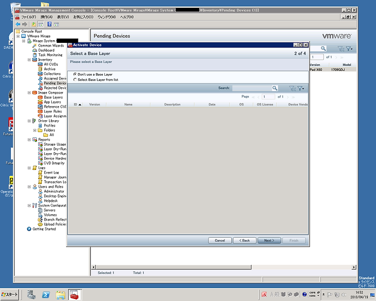This screenshot has width=376, height=301.
Task: Click the page number field in the dialog
Action: (268, 97)
